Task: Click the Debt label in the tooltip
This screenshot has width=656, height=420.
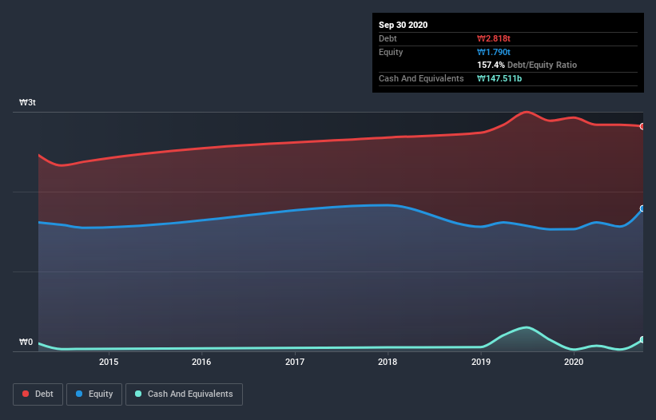Action: tap(388, 38)
